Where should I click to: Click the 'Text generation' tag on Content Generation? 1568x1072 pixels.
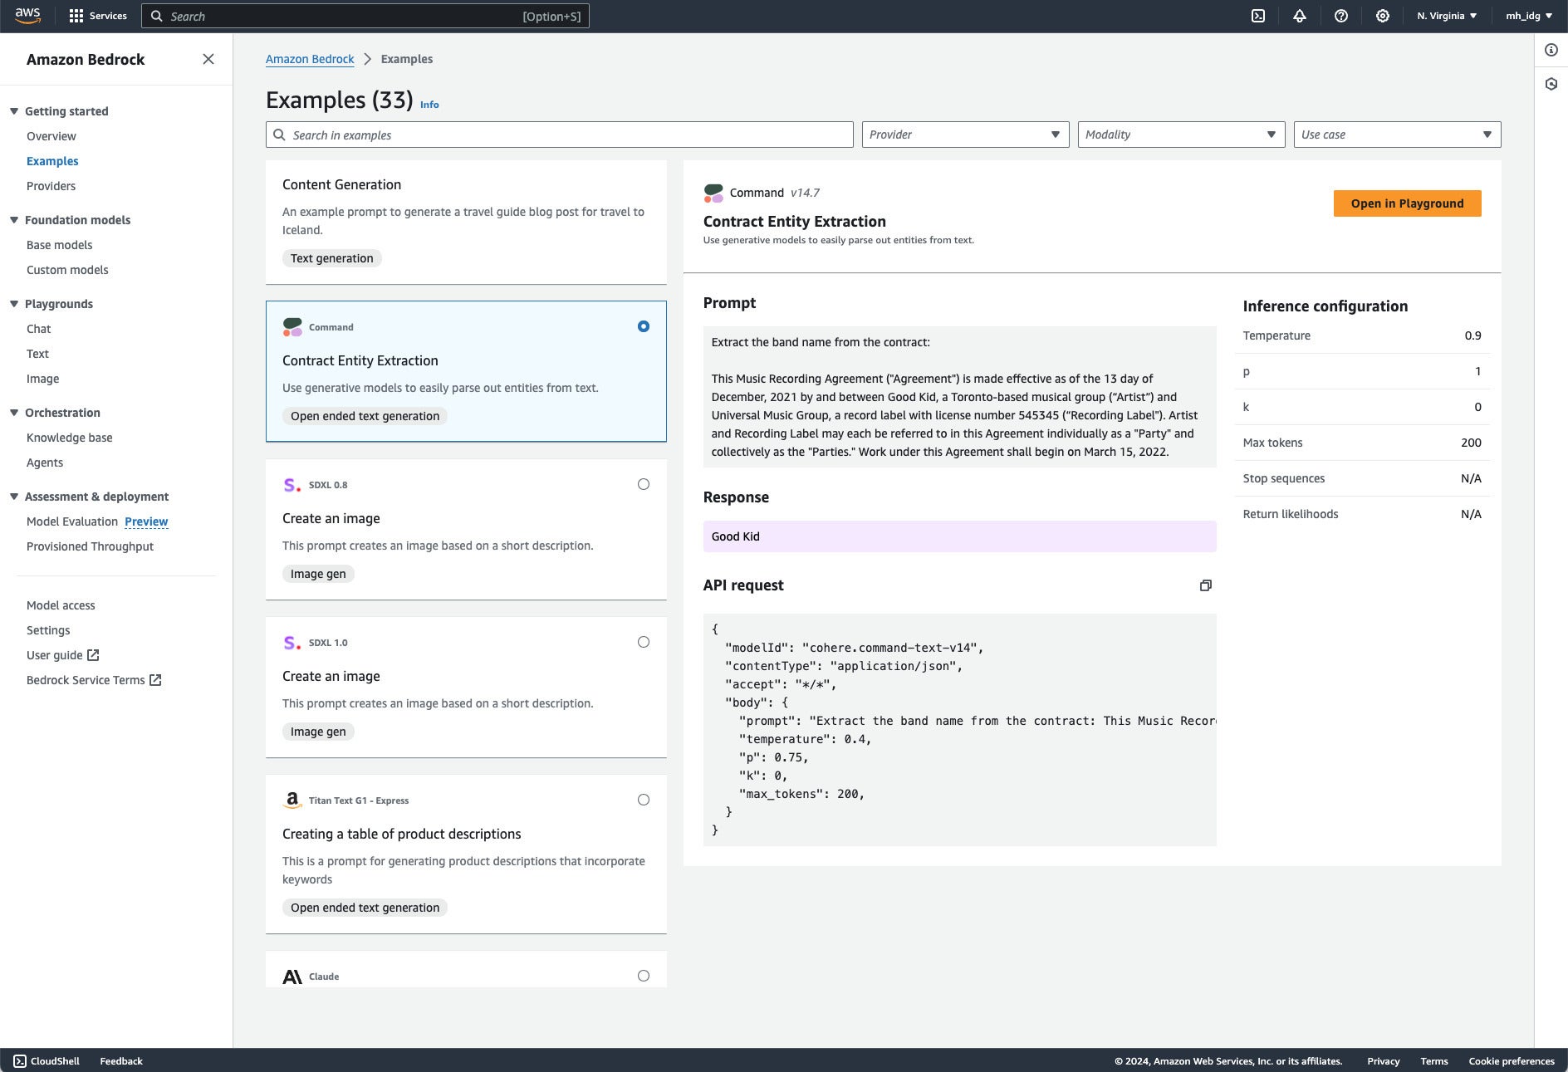point(331,258)
